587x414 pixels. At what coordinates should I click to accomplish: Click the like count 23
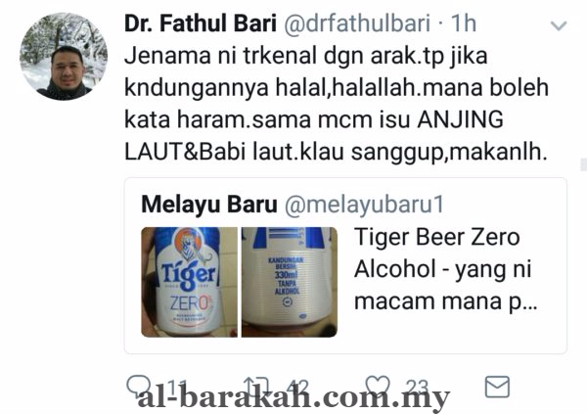(417, 387)
